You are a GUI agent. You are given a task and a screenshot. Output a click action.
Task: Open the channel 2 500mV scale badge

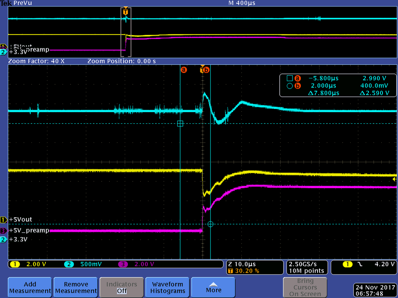pos(83,264)
